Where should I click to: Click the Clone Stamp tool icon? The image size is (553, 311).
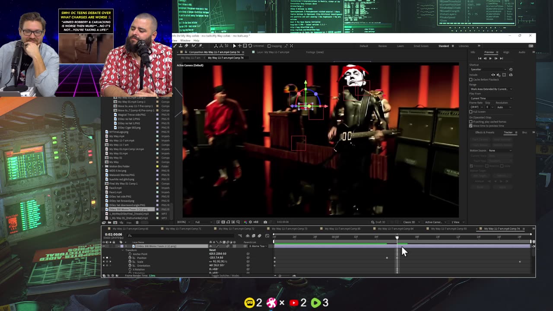point(180,46)
